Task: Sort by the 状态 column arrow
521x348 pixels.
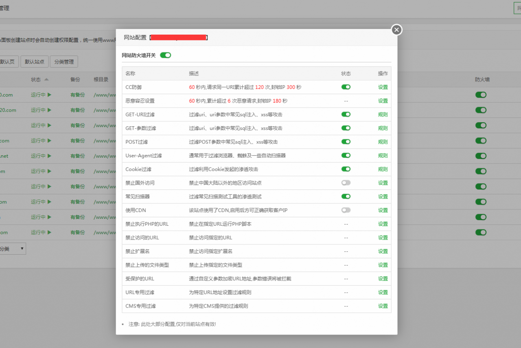Action: tap(46, 79)
